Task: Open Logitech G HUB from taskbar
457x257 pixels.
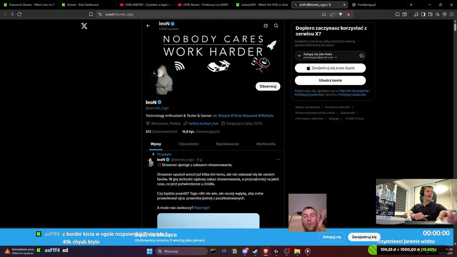Action: (x=276, y=251)
